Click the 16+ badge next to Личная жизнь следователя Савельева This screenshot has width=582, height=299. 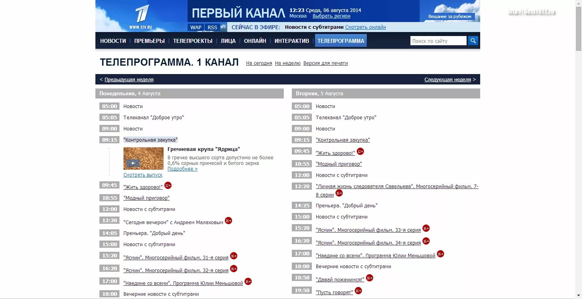click(x=339, y=193)
